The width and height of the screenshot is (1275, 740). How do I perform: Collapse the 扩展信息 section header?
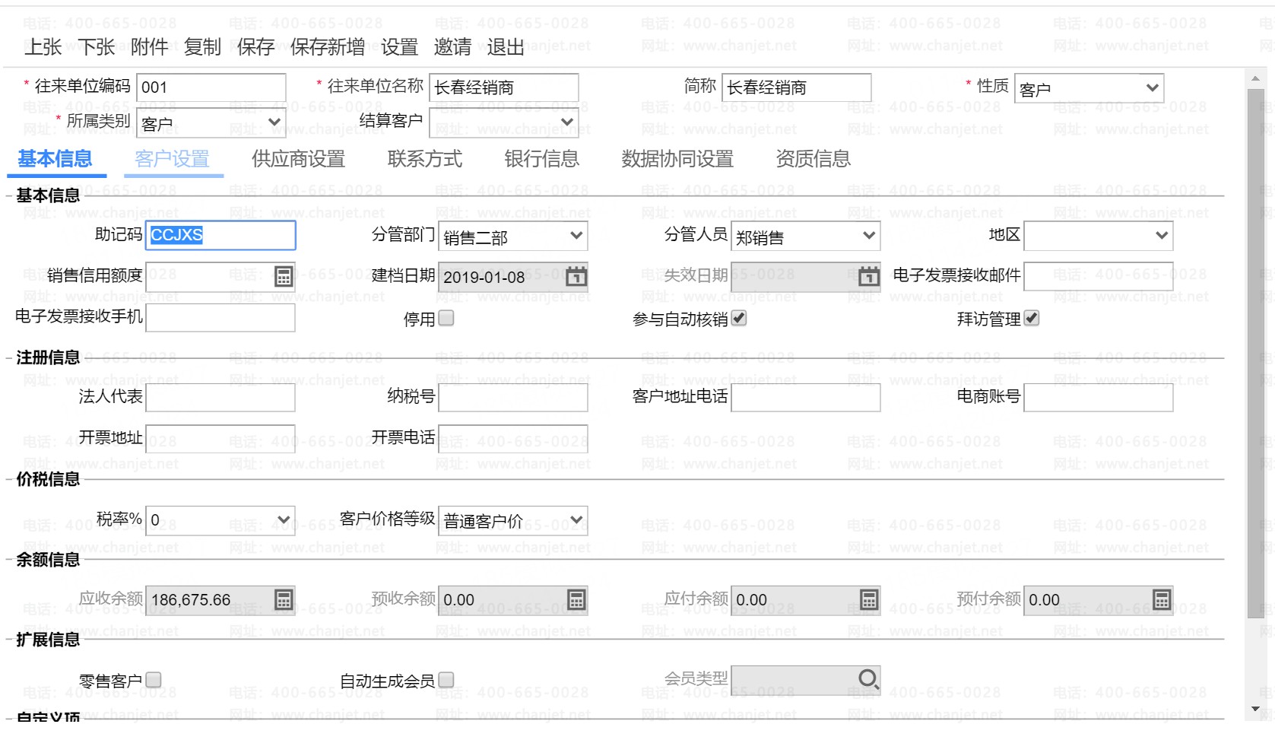tap(48, 640)
